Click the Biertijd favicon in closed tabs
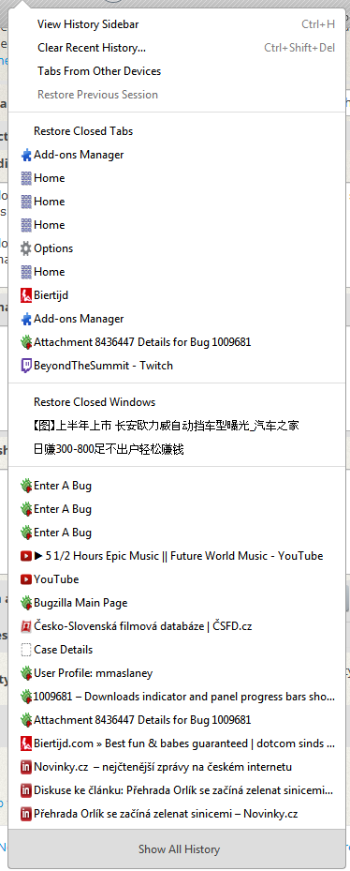 (26, 295)
